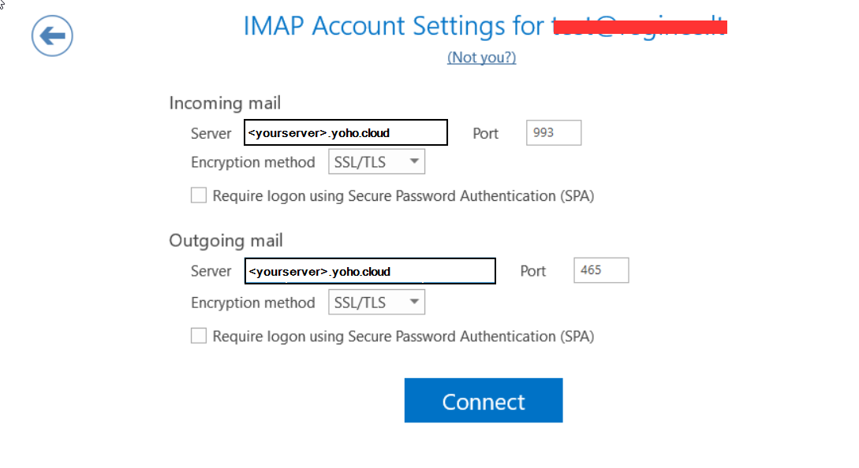The image size is (859, 468).
Task: Tick the Outgoing mail SPA logon checkbox
Action: (x=199, y=336)
